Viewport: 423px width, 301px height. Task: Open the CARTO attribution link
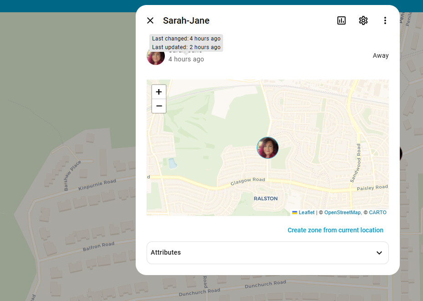(377, 212)
